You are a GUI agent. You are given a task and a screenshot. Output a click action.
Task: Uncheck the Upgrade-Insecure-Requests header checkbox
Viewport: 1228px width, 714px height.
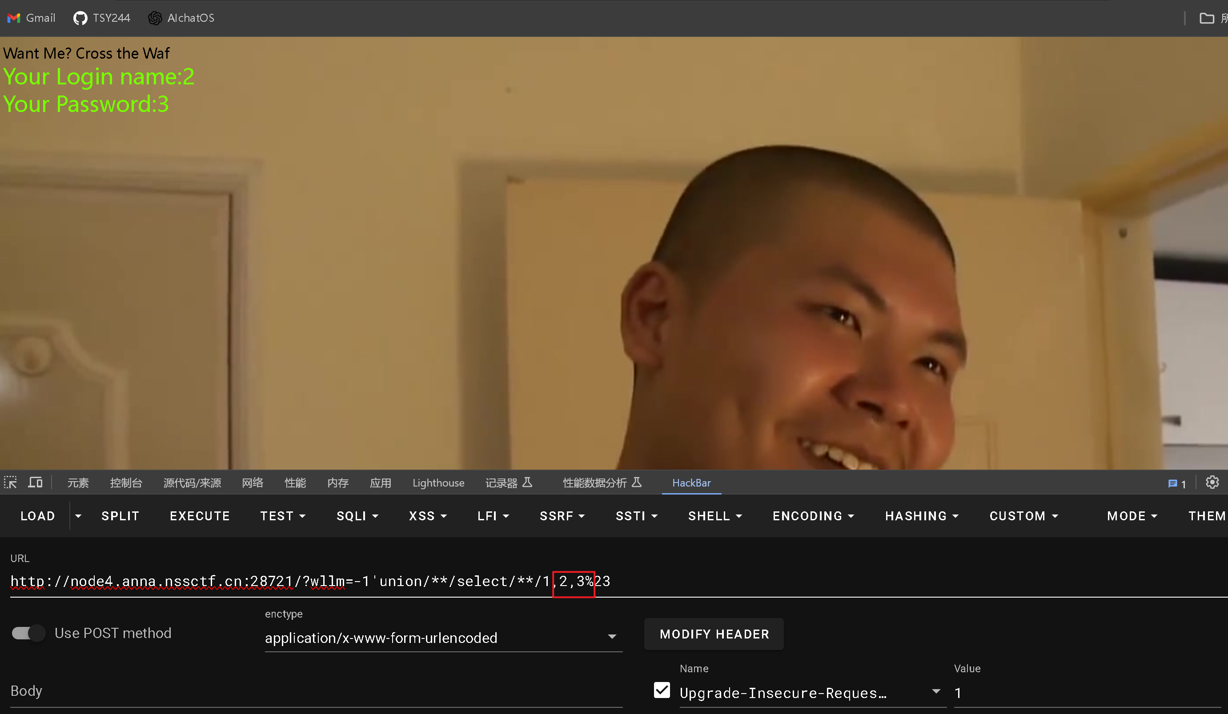coord(662,690)
